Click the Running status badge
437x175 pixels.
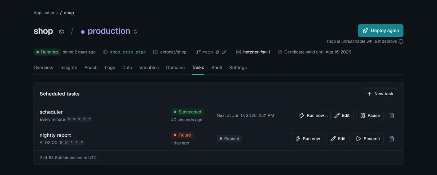coord(47,52)
